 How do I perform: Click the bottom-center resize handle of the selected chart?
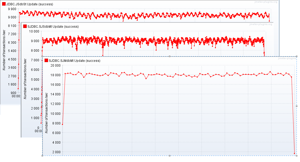170,156
